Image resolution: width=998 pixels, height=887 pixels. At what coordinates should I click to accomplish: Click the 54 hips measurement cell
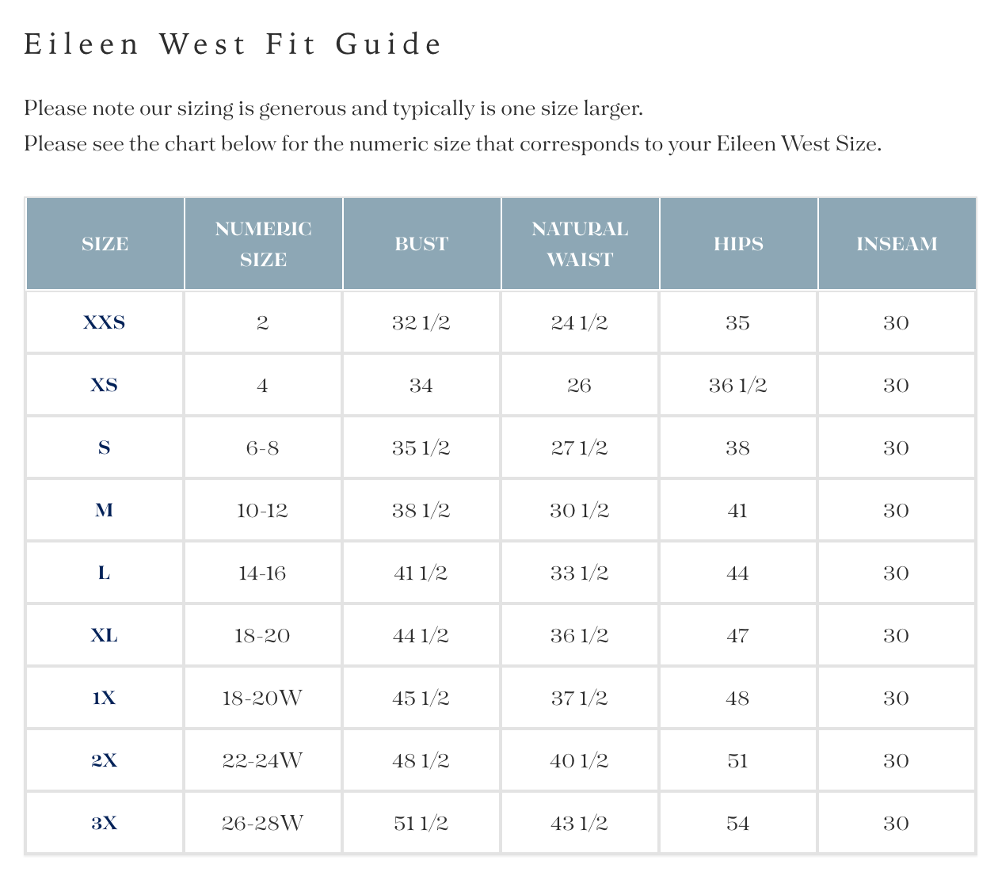737,823
